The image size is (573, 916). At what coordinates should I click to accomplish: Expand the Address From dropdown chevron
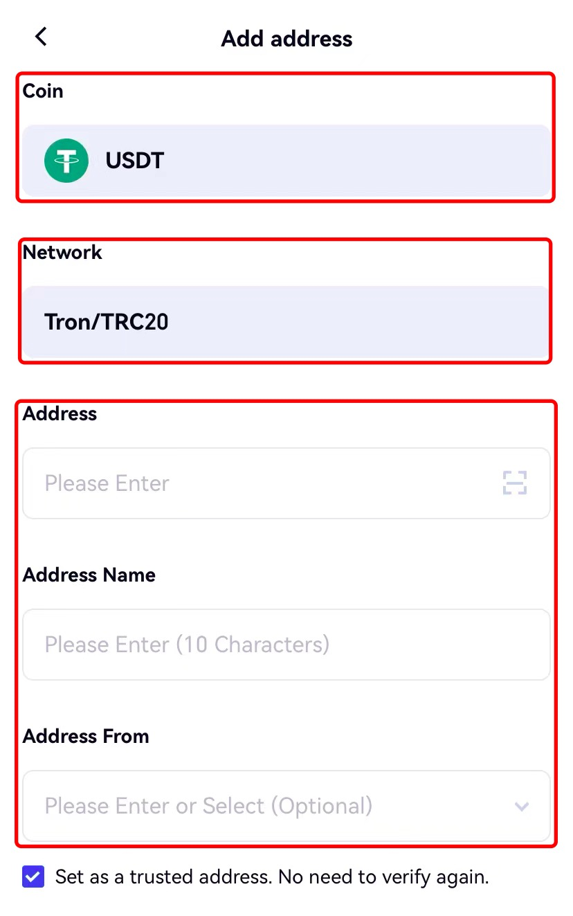[x=522, y=806]
